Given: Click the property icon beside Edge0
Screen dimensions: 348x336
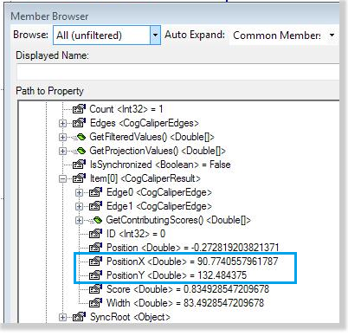Looking at the screenshot, I should click(95, 192).
